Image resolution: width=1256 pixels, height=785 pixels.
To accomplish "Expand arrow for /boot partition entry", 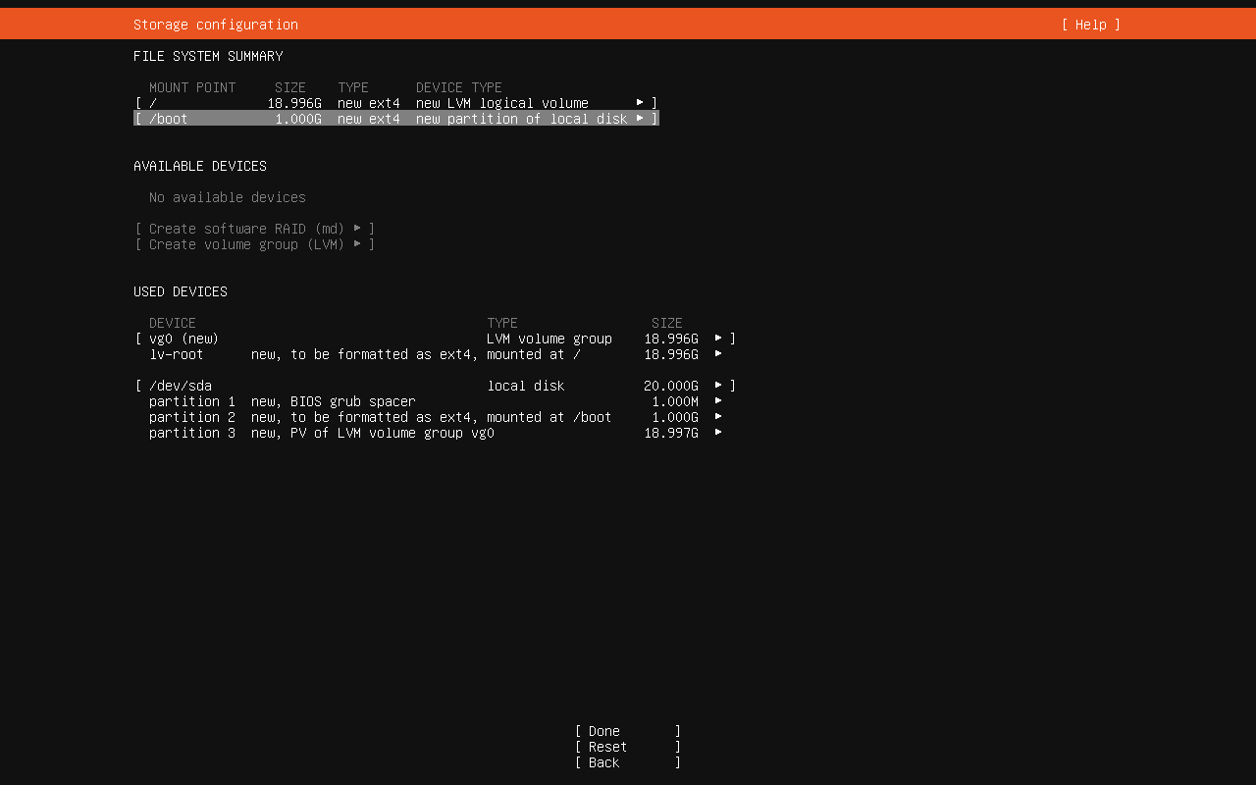I will click(640, 119).
